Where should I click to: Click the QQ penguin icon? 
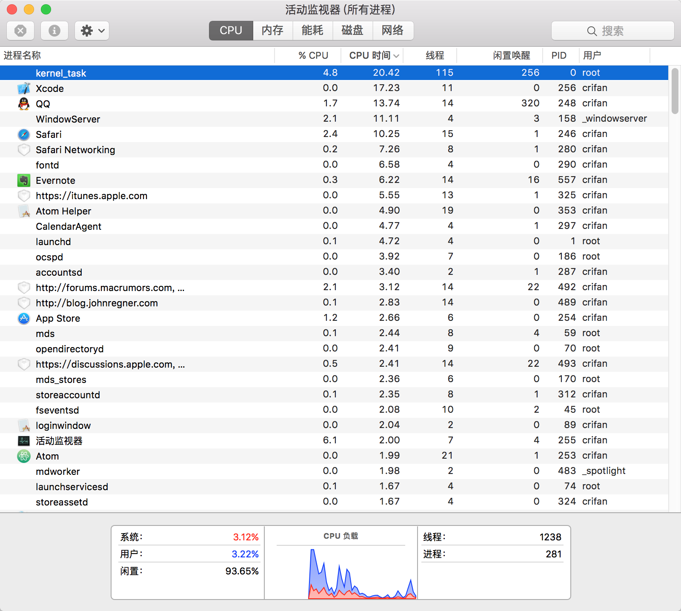pyautogui.click(x=24, y=104)
